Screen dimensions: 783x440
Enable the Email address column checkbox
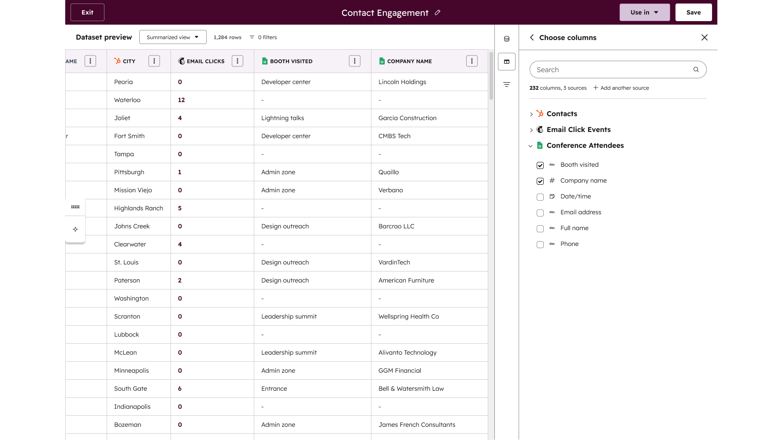[540, 213]
